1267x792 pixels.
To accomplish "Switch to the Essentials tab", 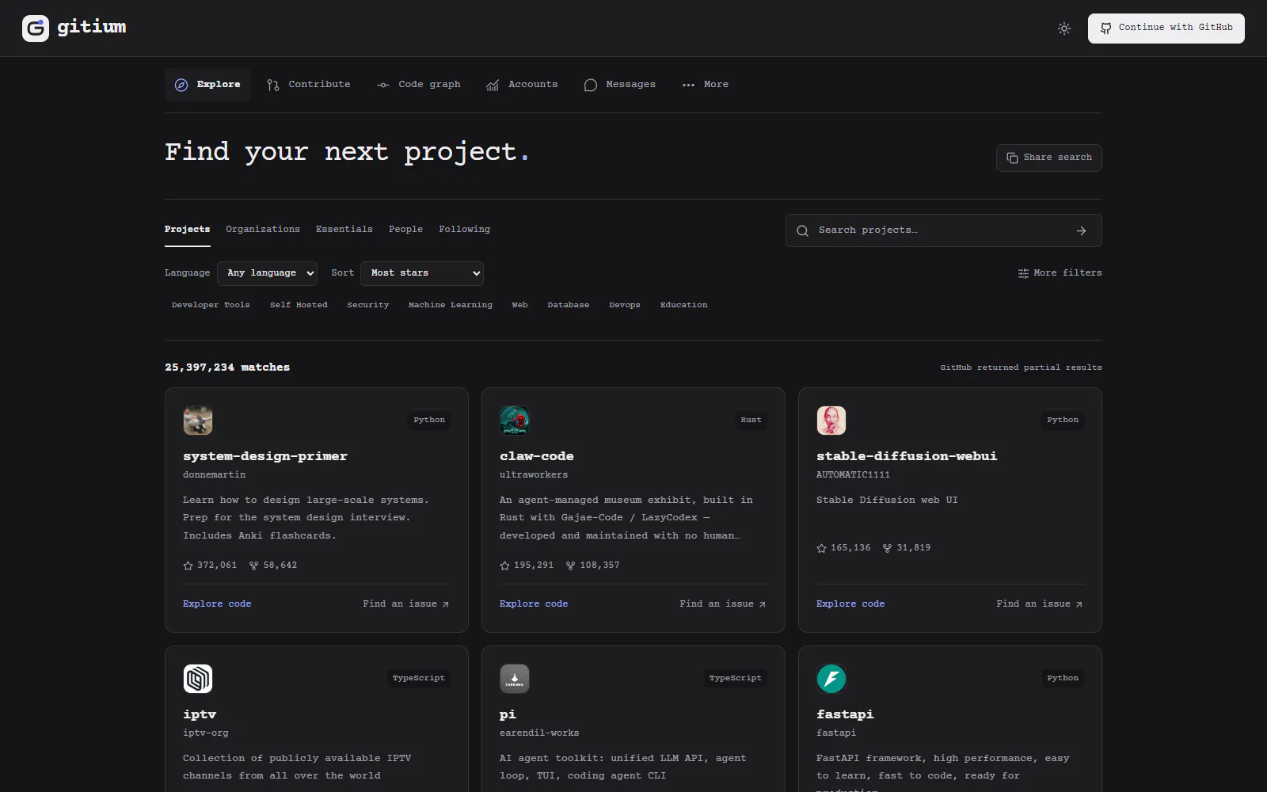I will coord(344,230).
